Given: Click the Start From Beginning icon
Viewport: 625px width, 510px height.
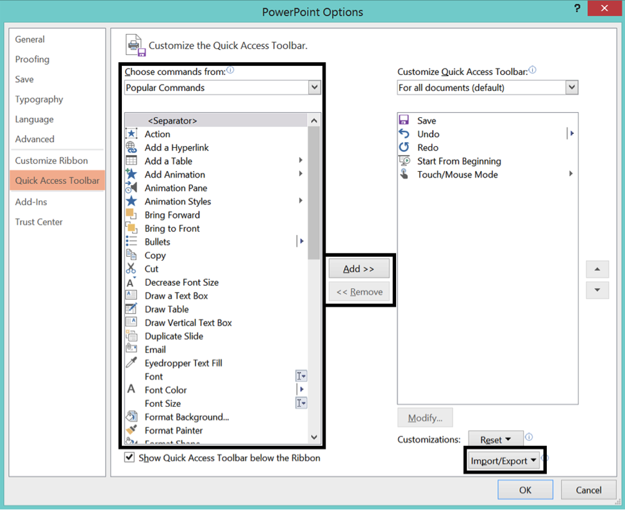Looking at the screenshot, I should point(406,161).
